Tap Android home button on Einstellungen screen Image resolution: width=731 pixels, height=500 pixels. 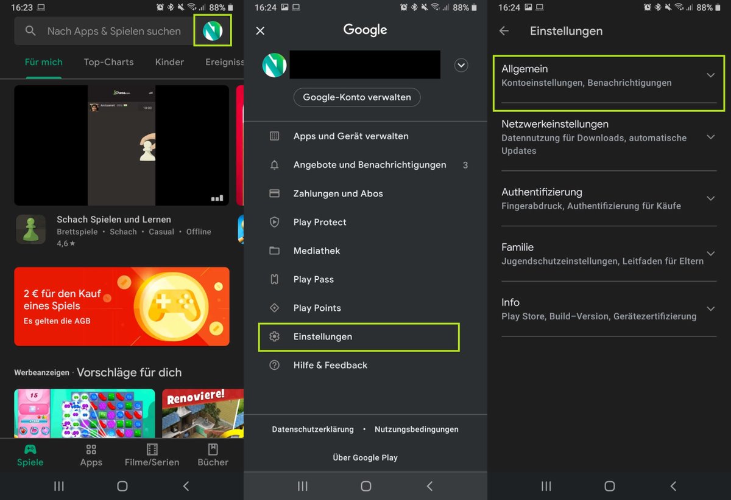609,486
